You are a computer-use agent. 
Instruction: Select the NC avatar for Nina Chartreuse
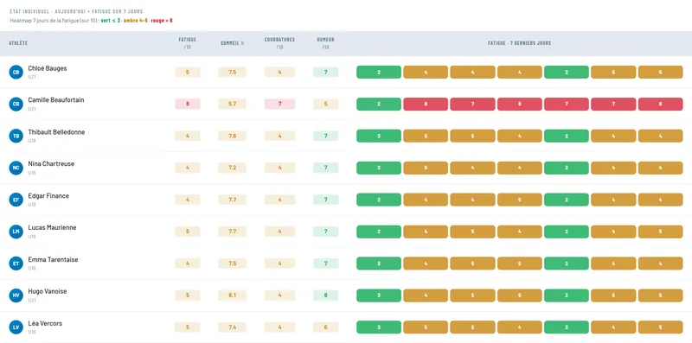pos(16,168)
